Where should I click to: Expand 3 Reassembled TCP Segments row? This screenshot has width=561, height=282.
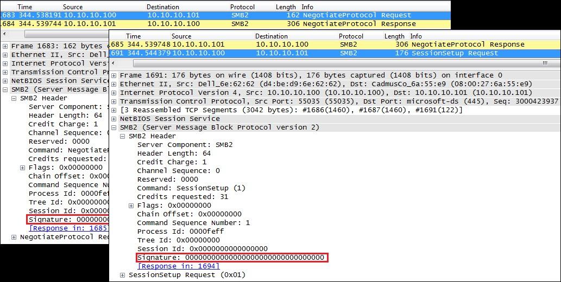114,110
